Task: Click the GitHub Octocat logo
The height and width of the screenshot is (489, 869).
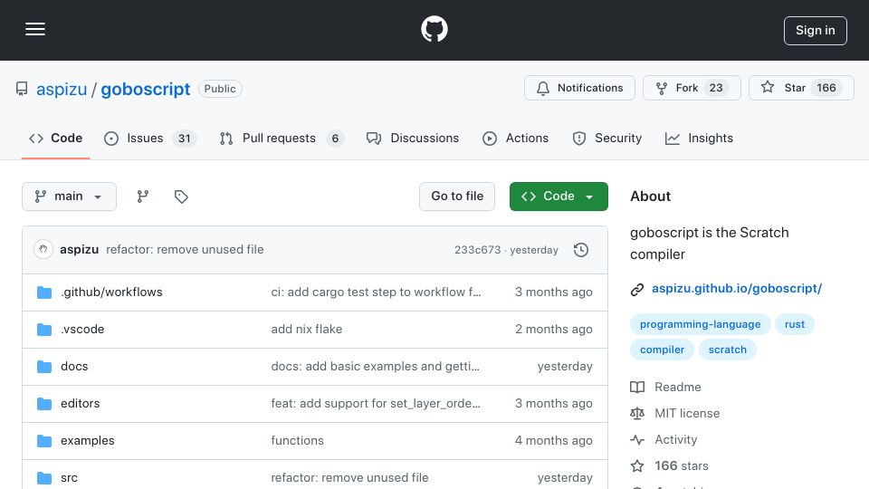Action: (x=434, y=29)
